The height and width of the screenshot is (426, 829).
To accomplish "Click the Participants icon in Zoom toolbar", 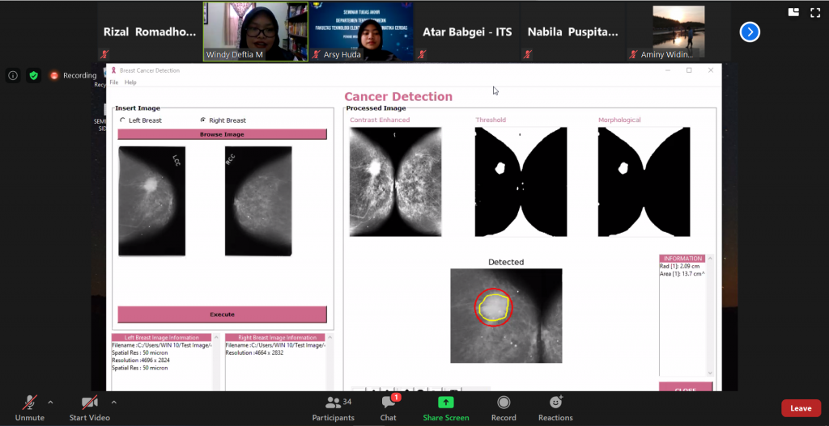I will coord(333,403).
